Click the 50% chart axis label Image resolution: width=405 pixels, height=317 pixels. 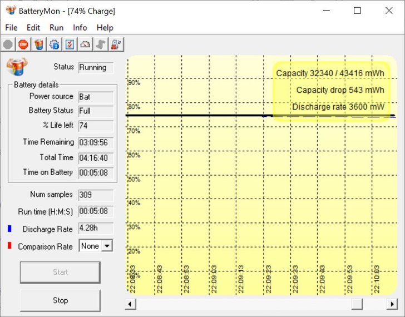tap(134, 180)
